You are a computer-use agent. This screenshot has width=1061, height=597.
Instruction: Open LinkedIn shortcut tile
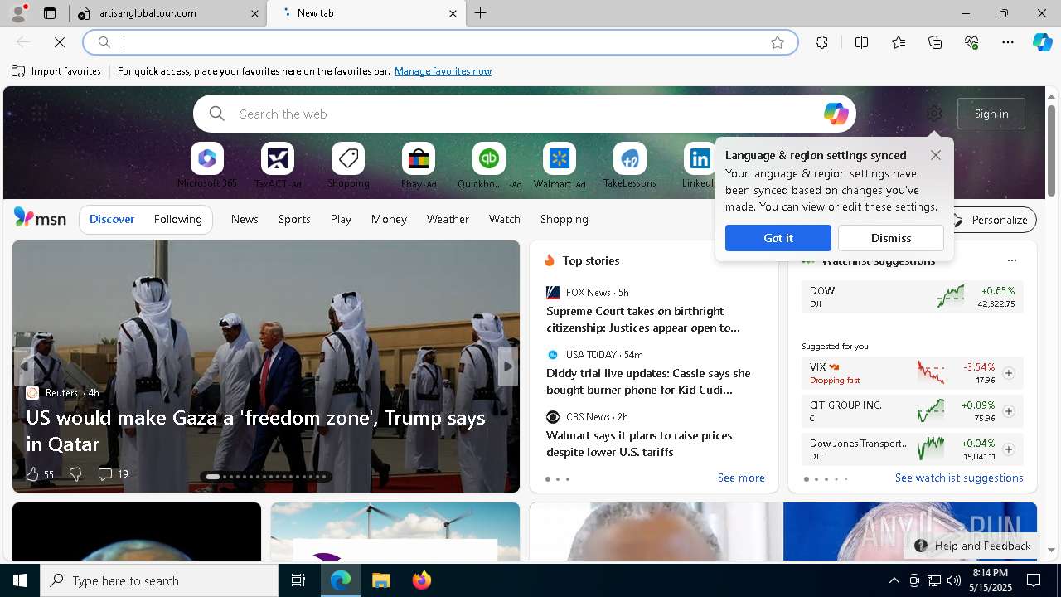point(699,166)
